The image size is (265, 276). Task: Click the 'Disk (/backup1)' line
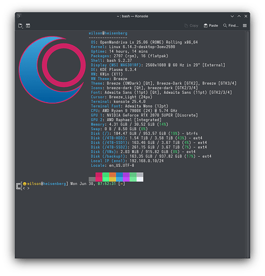[151, 156]
